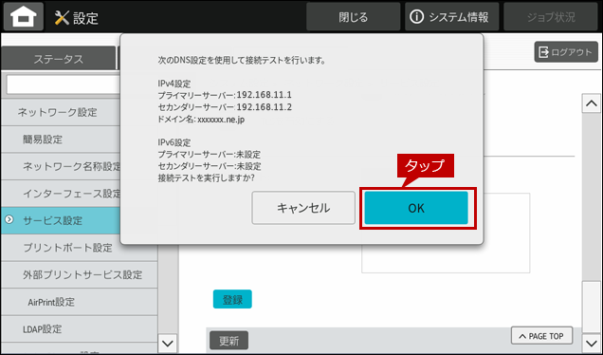This screenshot has height=355, width=603.
Task: Click the 更新 refresh button
Action: pyautogui.click(x=228, y=341)
